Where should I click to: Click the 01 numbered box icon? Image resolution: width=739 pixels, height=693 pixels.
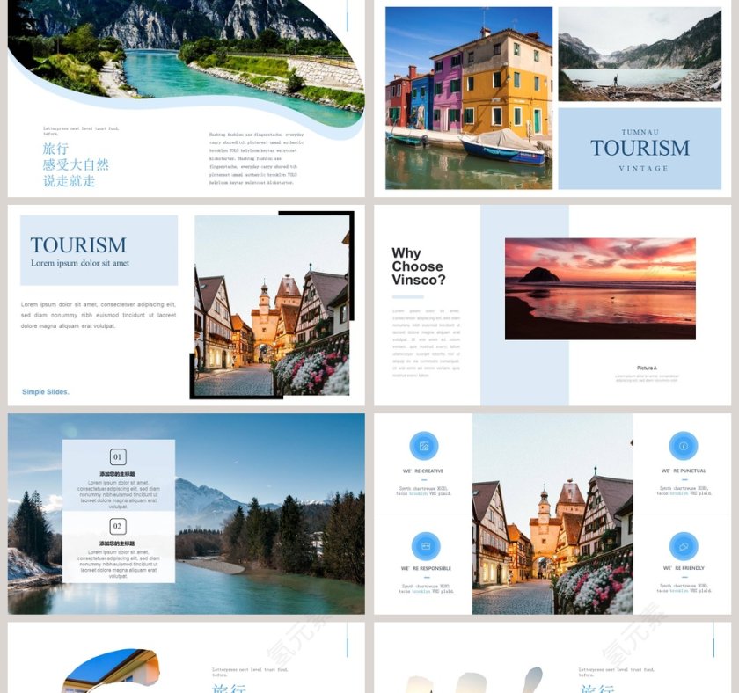pos(118,456)
